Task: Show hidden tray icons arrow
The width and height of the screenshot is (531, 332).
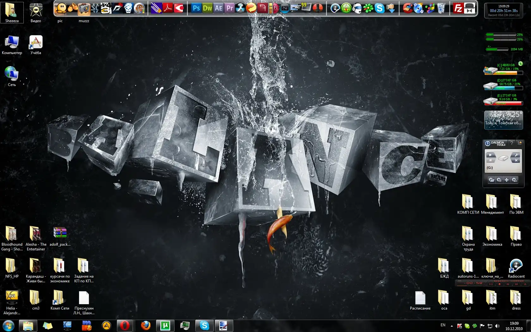Action: click(x=452, y=326)
